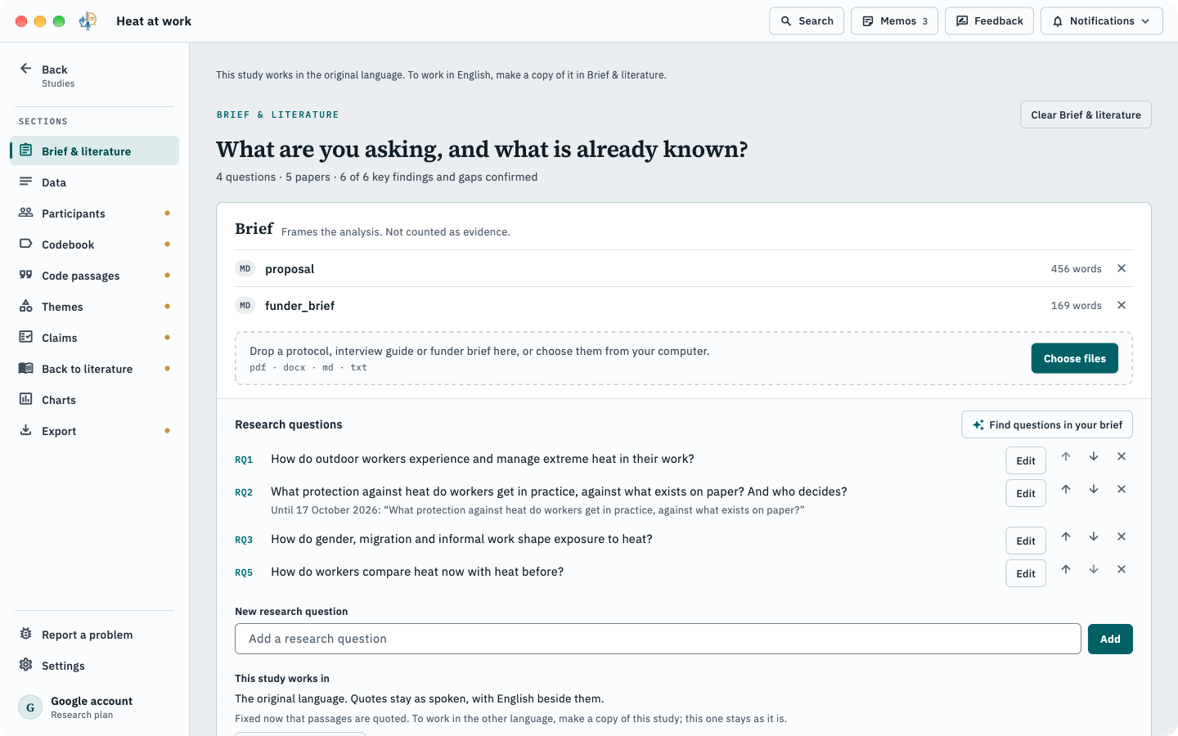Screen dimensions: 1178x736
Task: Click the Add button
Action: click(x=1110, y=639)
